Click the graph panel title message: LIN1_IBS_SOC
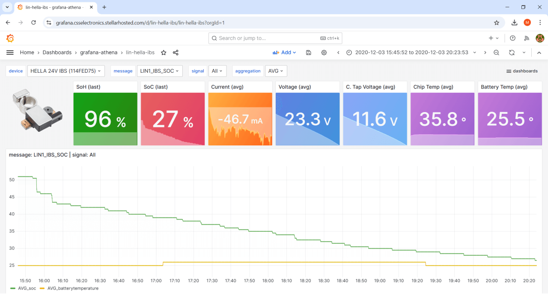The image size is (548, 308). [52, 155]
